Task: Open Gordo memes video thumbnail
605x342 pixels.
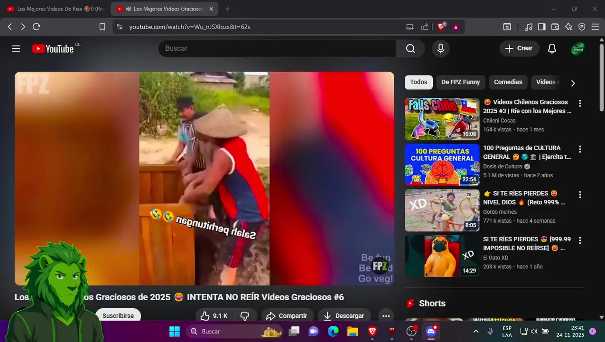Action: click(x=442, y=210)
